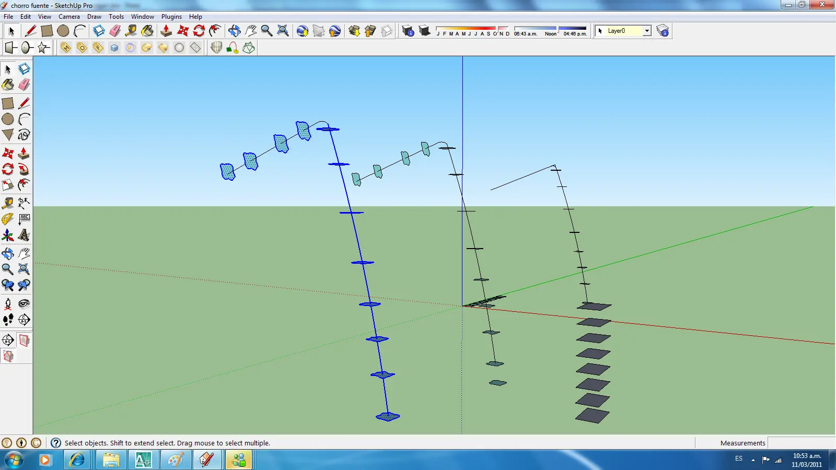
Task: Click Make Component icon in top toolbar
Action: pyautogui.click(x=99, y=31)
